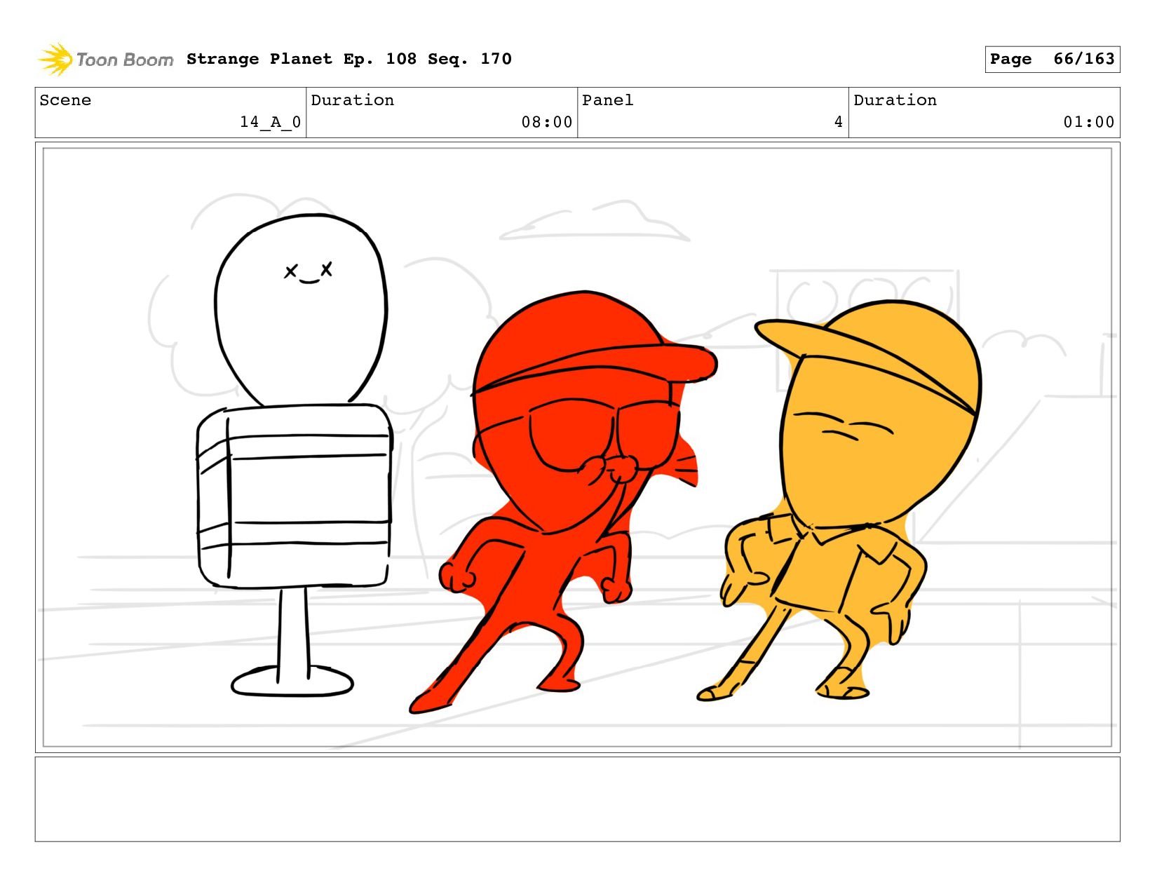Select the Strange Planet Ep. 108 title text
Image resolution: width=1157 pixels, height=894 pixels.
[x=349, y=59]
